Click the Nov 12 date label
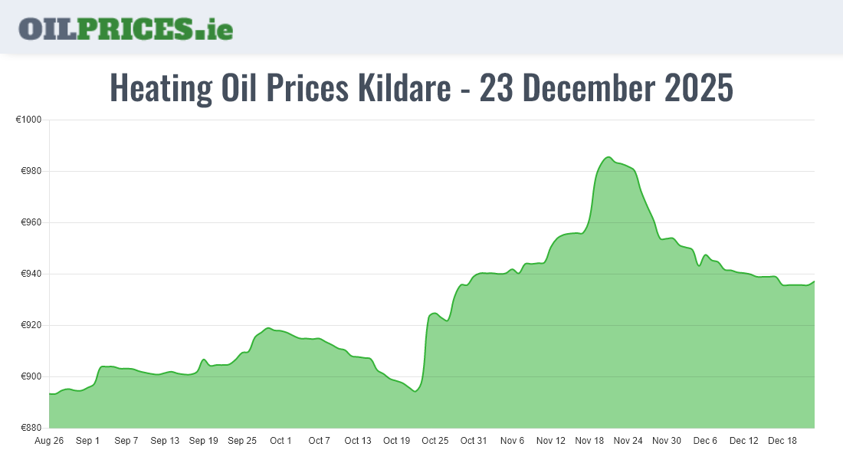Screen dimensions: 843x460 coord(550,441)
